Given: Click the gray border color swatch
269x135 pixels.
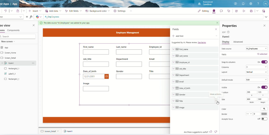Looking at the screenshot, I should point(264,114).
